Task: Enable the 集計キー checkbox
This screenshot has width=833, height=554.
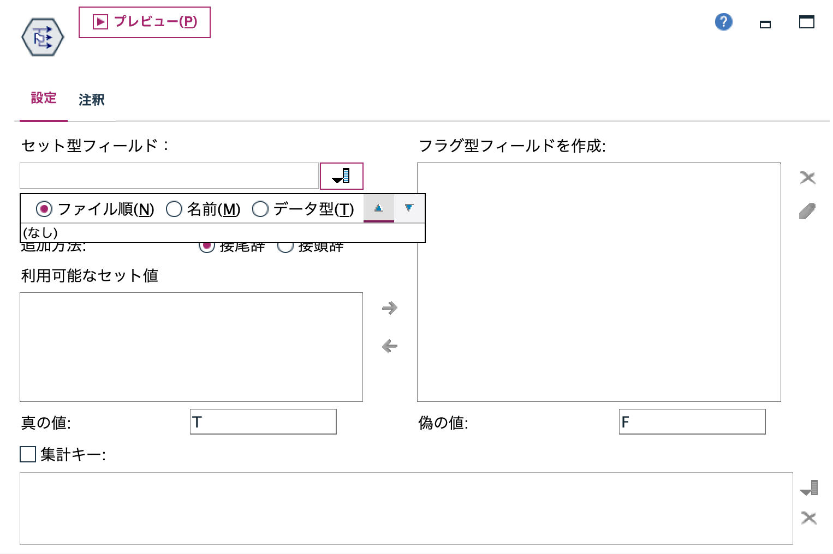Action: pyautogui.click(x=27, y=454)
